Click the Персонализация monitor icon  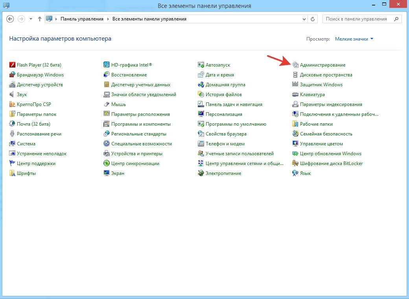click(201, 114)
